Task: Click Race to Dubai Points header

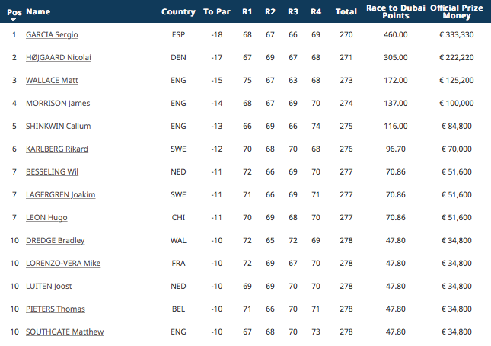Action: 396,12
